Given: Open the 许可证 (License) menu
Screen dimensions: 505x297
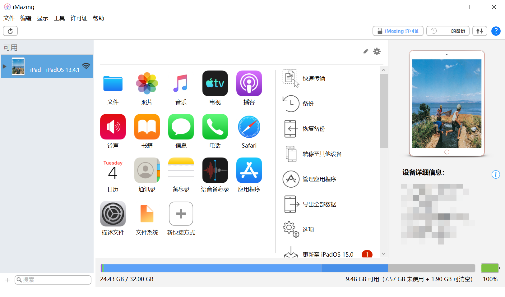Looking at the screenshot, I should pos(79,18).
